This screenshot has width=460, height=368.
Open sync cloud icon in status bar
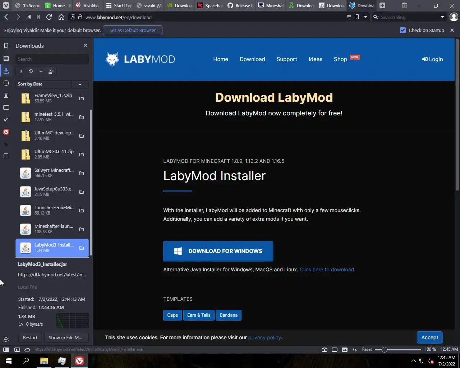pyautogui.click(x=27, y=349)
